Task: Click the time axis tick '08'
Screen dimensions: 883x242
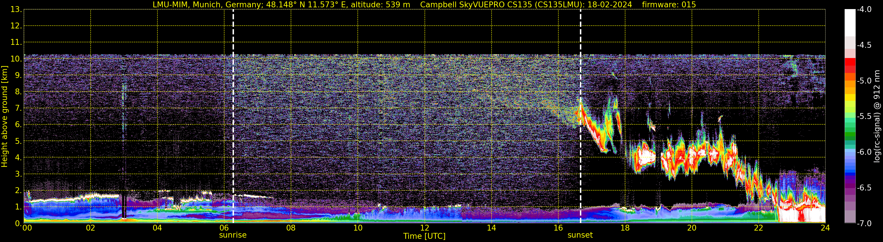Action: pyautogui.click(x=291, y=228)
